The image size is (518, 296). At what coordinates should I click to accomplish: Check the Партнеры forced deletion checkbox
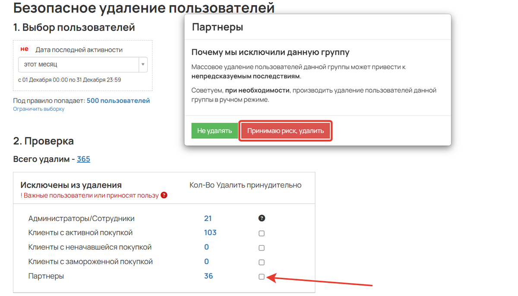pyautogui.click(x=261, y=276)
